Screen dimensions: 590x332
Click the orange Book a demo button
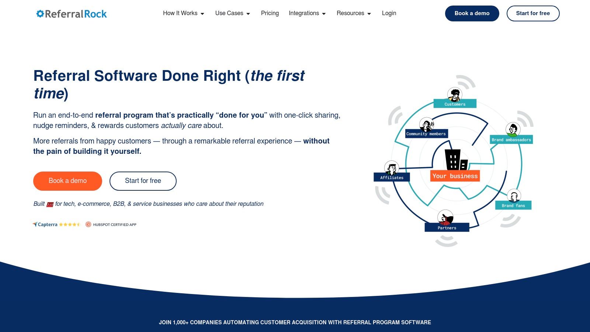point(67,181)
